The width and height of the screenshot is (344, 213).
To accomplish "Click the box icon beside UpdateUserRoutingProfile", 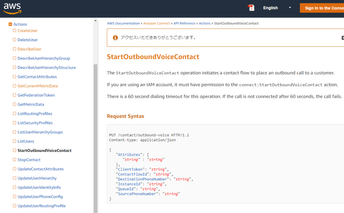I will 14,206.
